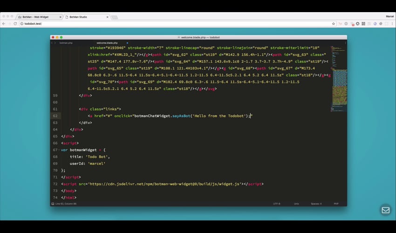Click the 'Todo Bot' title string

coord(97,157)
